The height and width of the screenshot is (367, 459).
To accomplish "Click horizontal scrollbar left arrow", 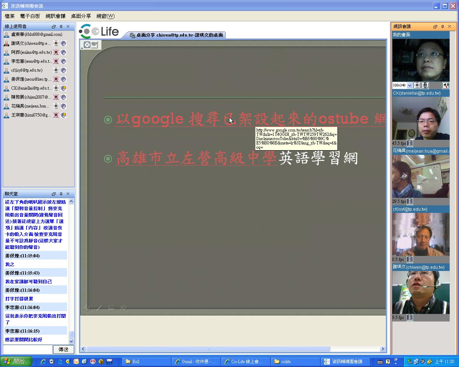I will coord(83,349).
